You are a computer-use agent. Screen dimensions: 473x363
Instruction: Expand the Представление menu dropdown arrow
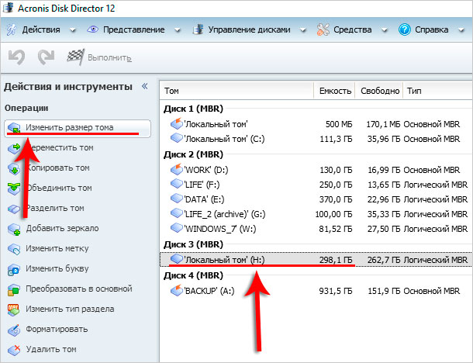pyautogui.click(x=178, y=30)
